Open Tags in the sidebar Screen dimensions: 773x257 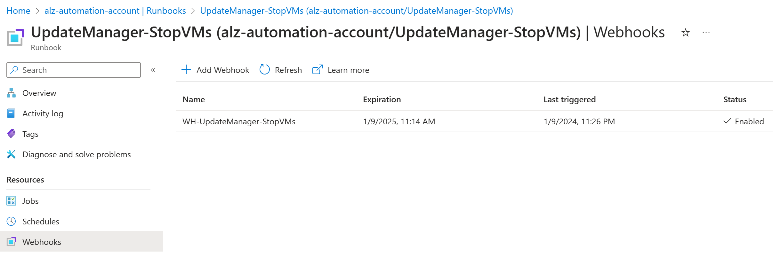(x=82, y=134)
